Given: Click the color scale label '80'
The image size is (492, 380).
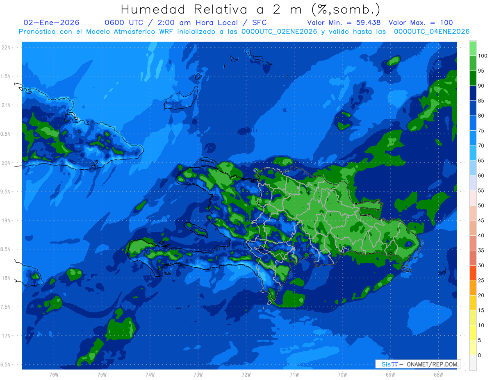Looking at the screenshot, I should tap(481, 116).
